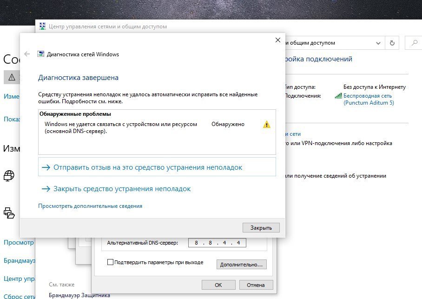Click the Диагностика завершена heading
This screenshot has height=299, width=422.
78,78
